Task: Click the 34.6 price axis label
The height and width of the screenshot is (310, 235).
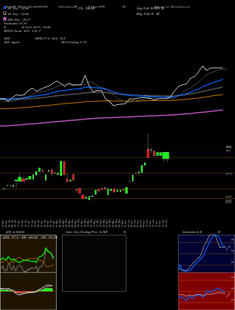Action: click(228, 151)
